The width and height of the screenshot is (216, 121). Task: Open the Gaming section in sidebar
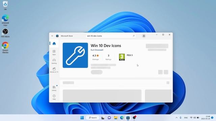(54, 61)
